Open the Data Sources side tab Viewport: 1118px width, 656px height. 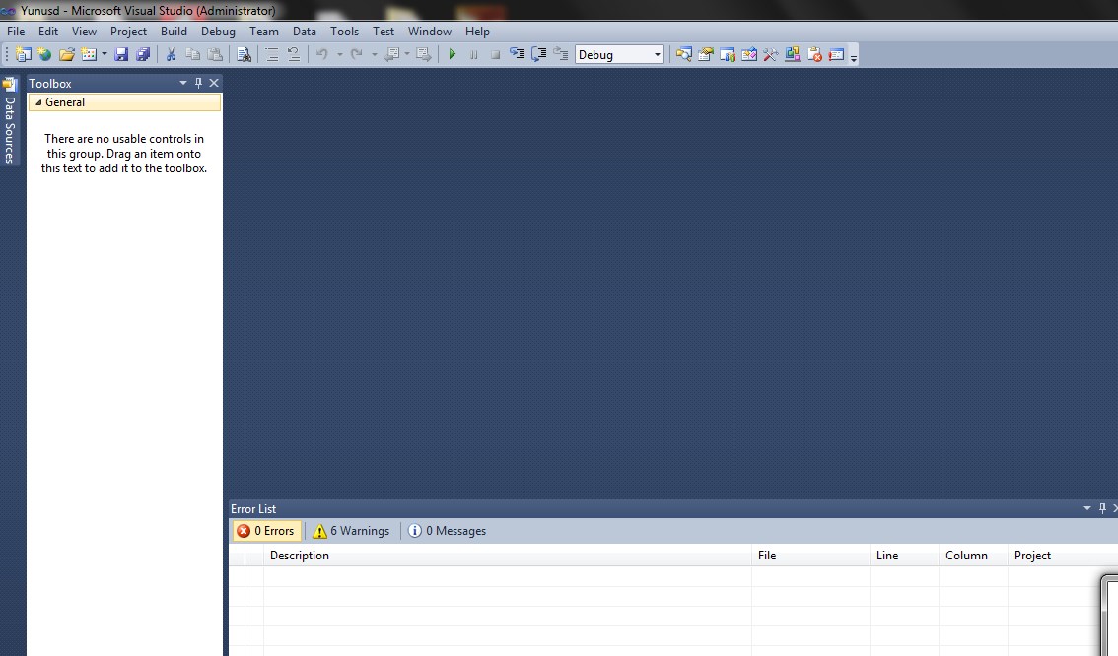[x=9, y=121]
